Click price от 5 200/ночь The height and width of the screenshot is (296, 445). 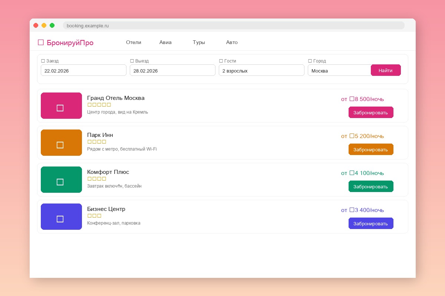pos(363,136)
